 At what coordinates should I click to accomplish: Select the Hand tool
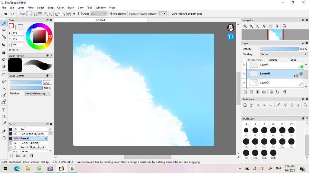(4, 138)
